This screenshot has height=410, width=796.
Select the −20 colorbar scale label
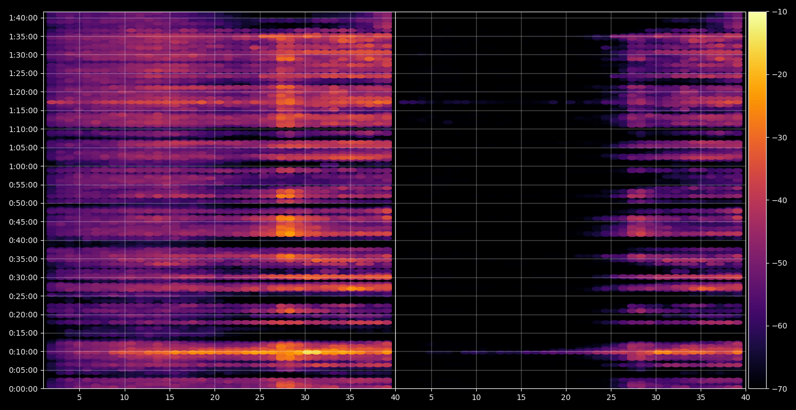pyautogui.click(x=779, y=74)
